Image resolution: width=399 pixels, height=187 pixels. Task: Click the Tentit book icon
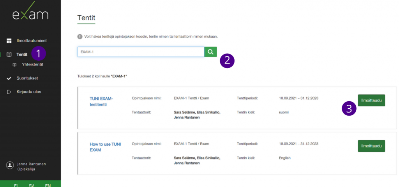(x=9, y=55)
